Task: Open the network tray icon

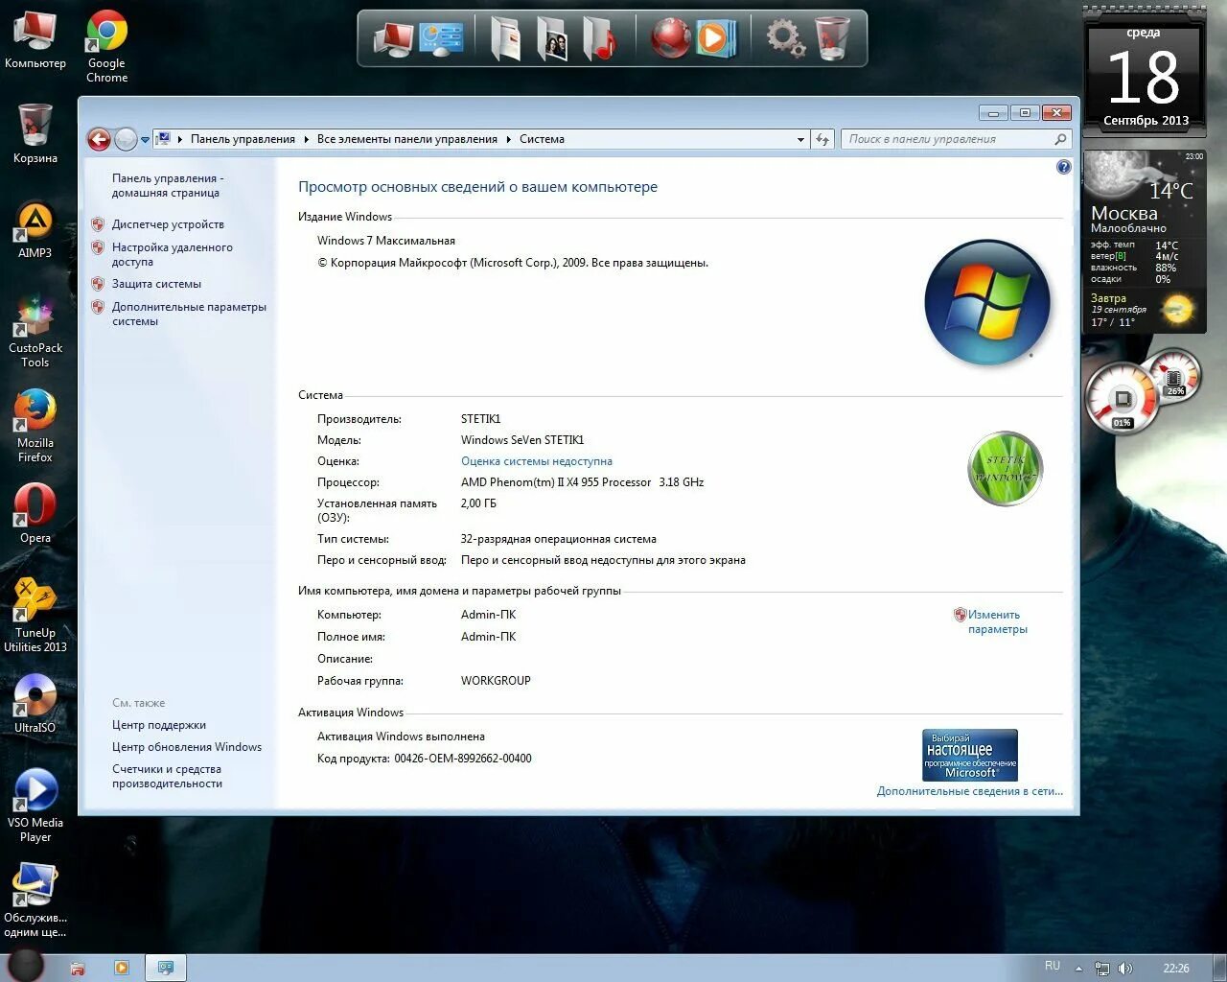Action: tap(1102, 969)
